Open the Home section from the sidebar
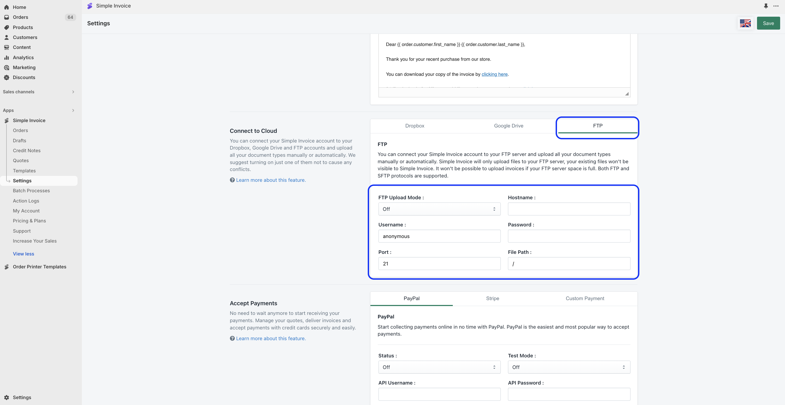The width and height of the screenshot is (785, 405). (7, 7)
